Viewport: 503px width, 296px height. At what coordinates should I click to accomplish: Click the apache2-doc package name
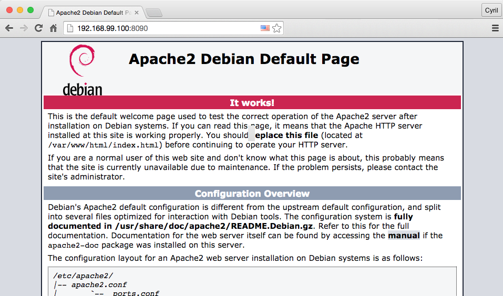point(73,246)
